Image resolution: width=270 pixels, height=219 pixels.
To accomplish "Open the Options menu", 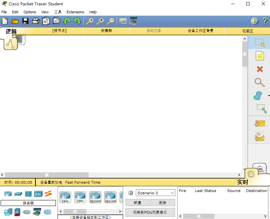I will coord(30,12).
